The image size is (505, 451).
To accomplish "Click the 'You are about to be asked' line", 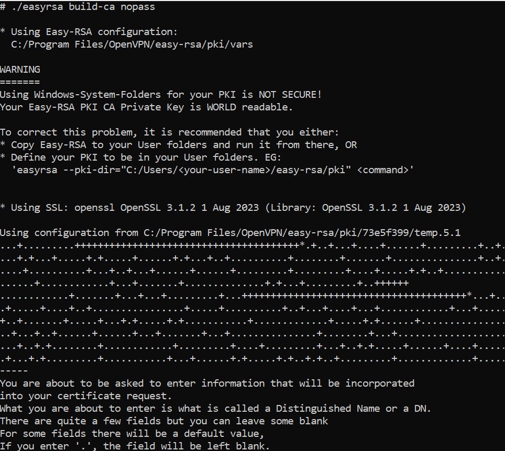I will point(207,384).
